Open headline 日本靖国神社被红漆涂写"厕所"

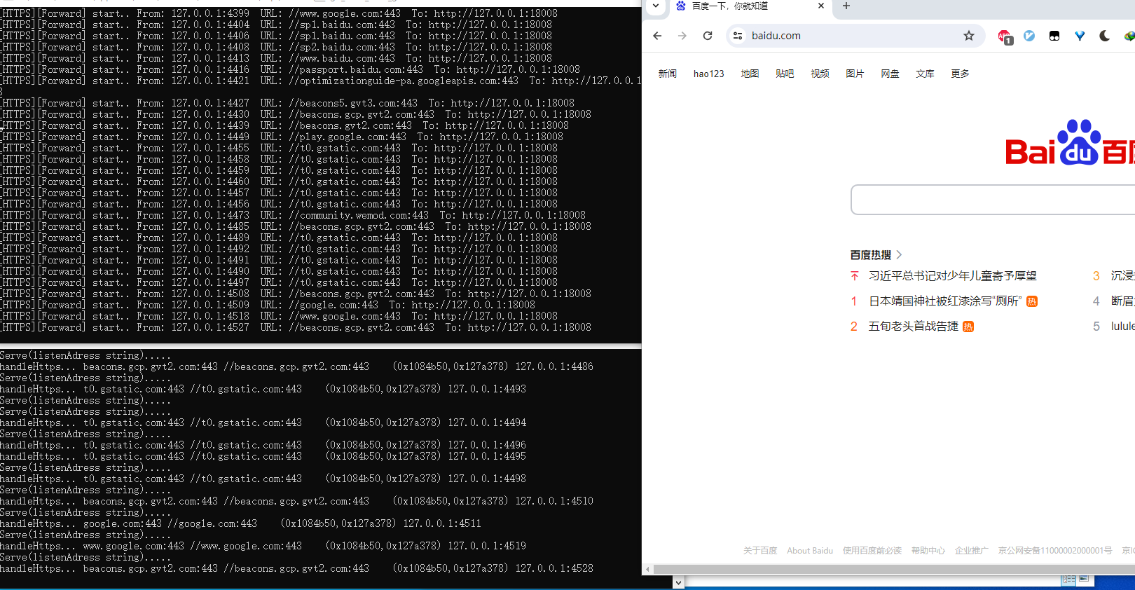945,301
